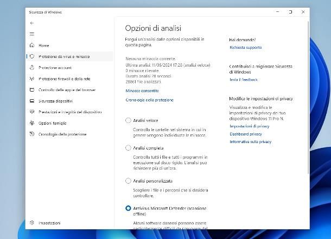Click the device security laptop icon

tap(32, 101)
